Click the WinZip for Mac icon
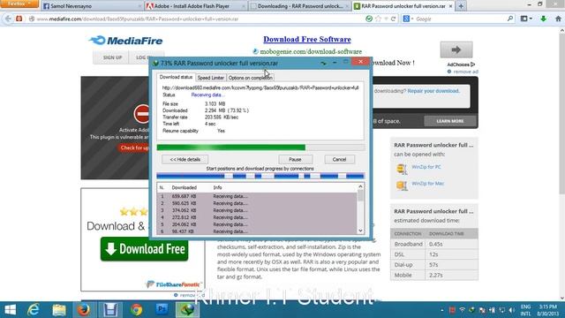Viewport: 565px width, 318px height. [x=402, y=185]
